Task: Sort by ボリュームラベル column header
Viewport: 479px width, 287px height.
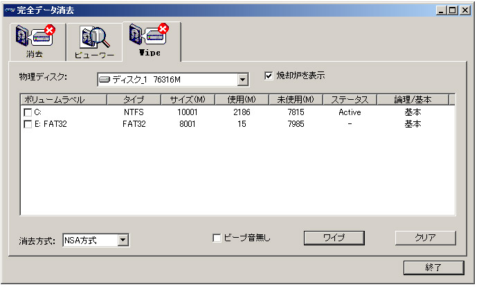Action: pyautogui.click(x=64, y=100)
